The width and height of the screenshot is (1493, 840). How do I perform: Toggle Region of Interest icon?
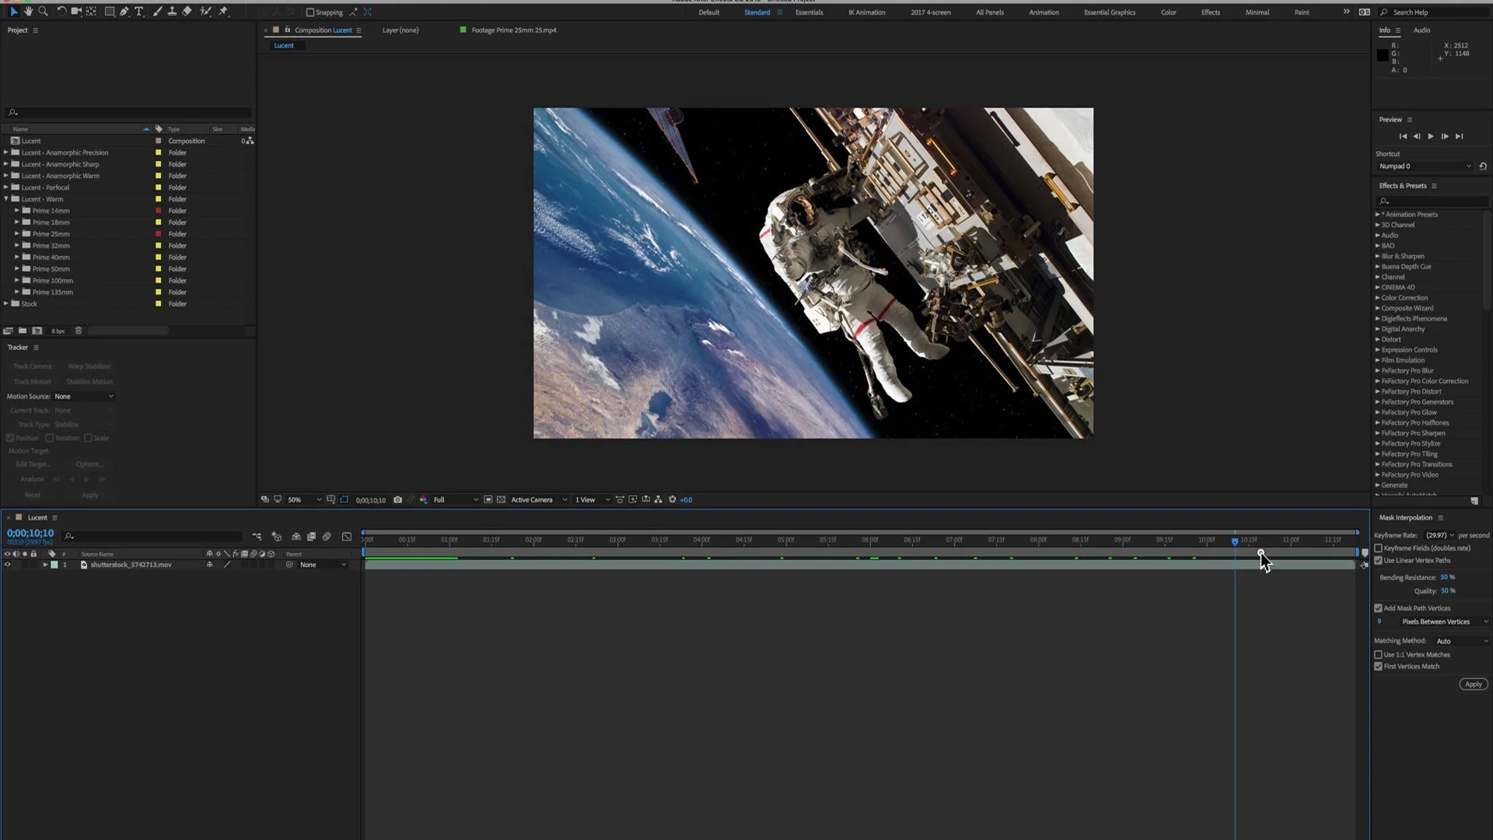[x=488, y=500]
